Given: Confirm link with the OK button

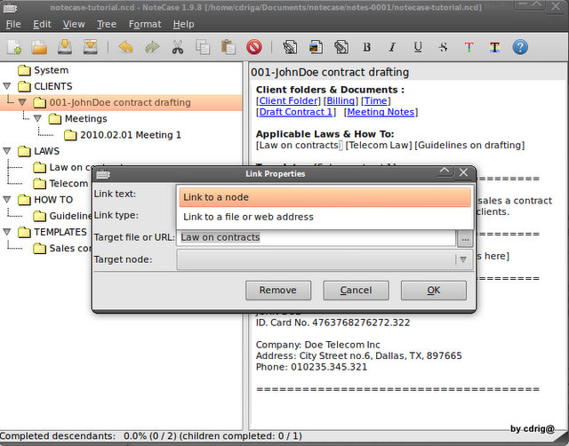Looking at the screenshot, I should (433, 291).
